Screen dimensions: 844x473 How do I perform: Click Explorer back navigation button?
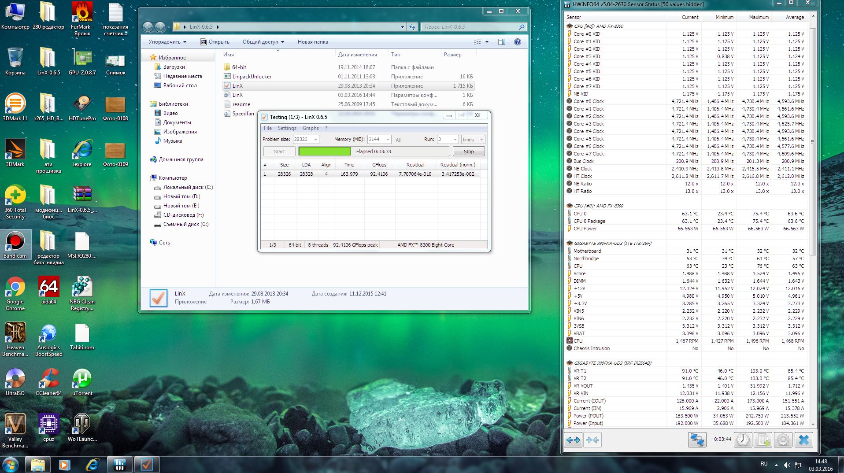(148, 27)
